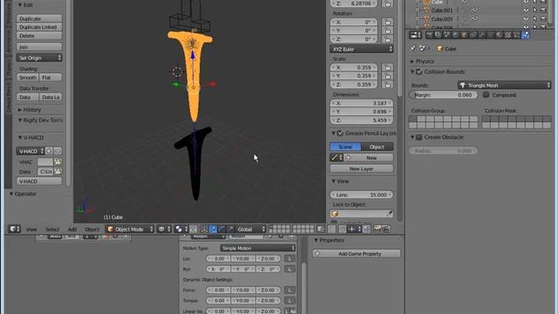Click the Duplicate Linked button
This screenshot has width=558, height=314.
coord(39,27)
